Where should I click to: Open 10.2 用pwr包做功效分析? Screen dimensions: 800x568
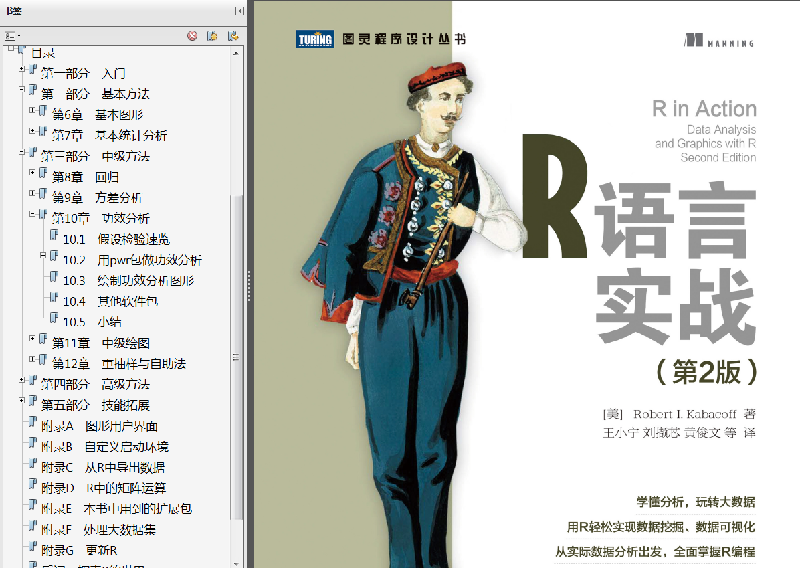132,260
